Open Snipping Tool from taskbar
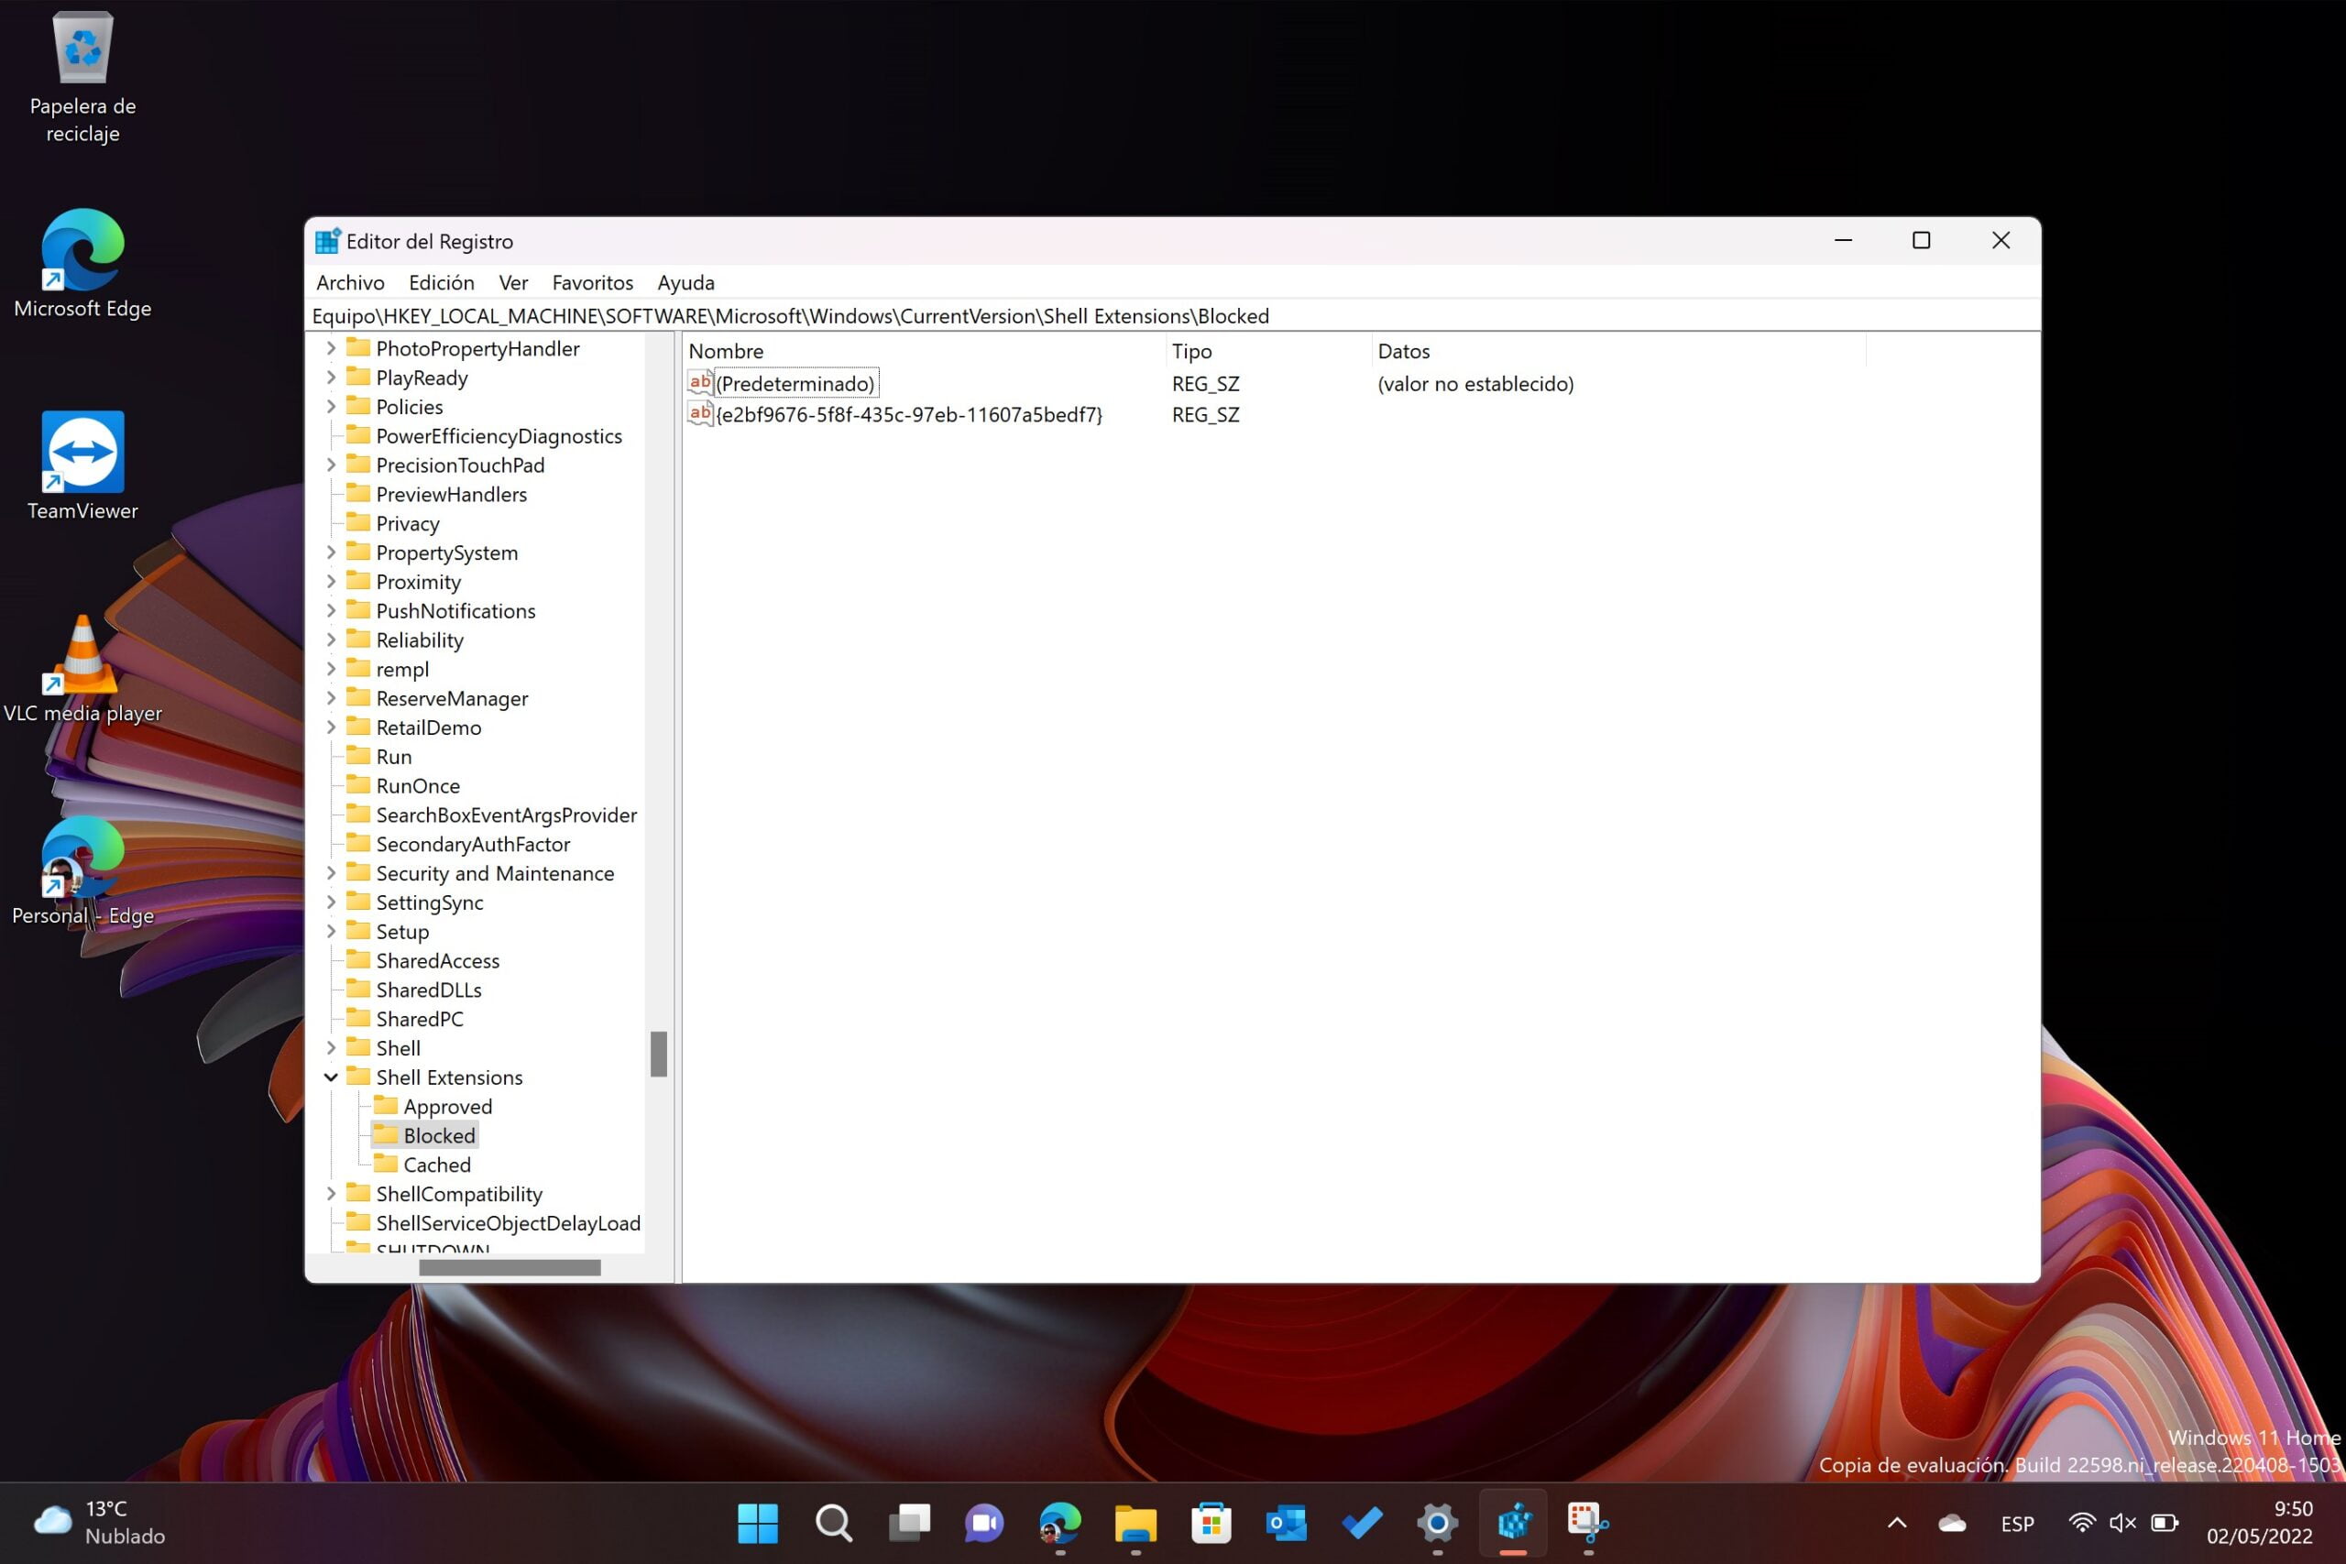 coord(1588,1523)
